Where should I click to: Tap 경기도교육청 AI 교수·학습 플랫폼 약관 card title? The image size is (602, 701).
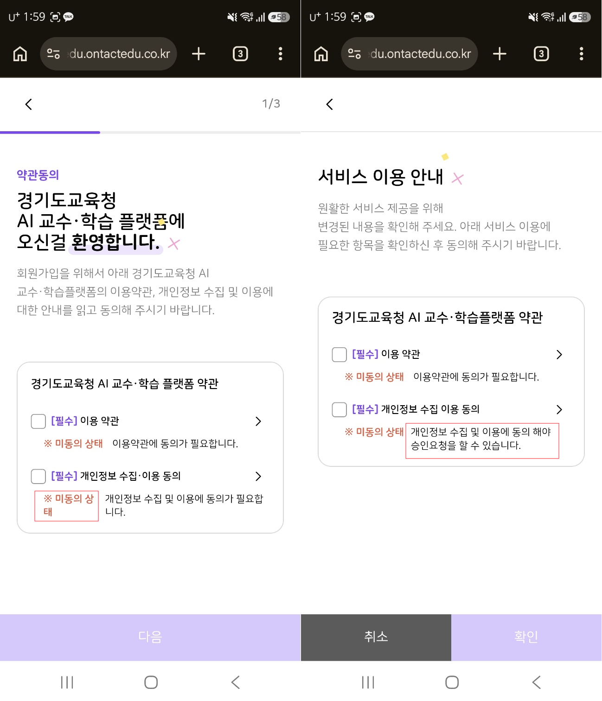(125, 384)
